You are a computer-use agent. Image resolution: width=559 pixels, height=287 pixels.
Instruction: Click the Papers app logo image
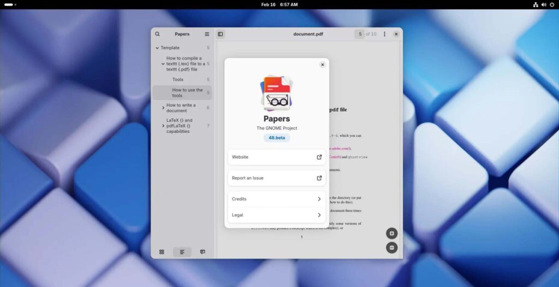277,93
